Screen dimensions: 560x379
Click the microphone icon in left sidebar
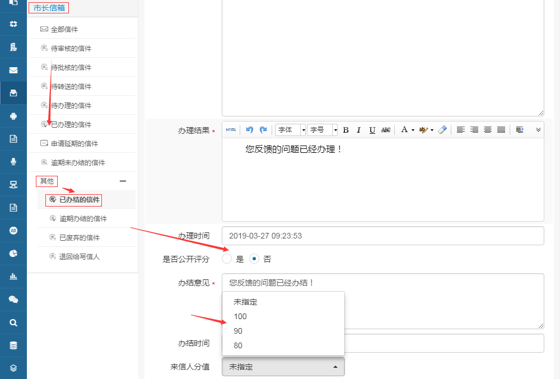13,162
